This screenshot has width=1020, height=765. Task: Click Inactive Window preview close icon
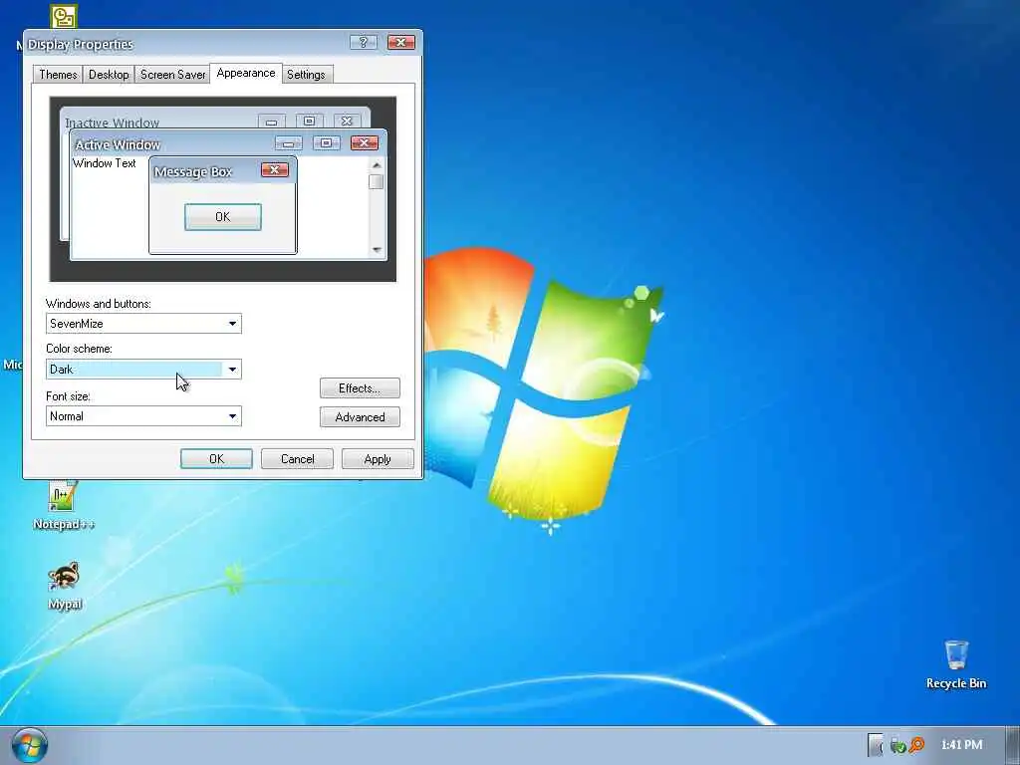[x=347, y=121]
